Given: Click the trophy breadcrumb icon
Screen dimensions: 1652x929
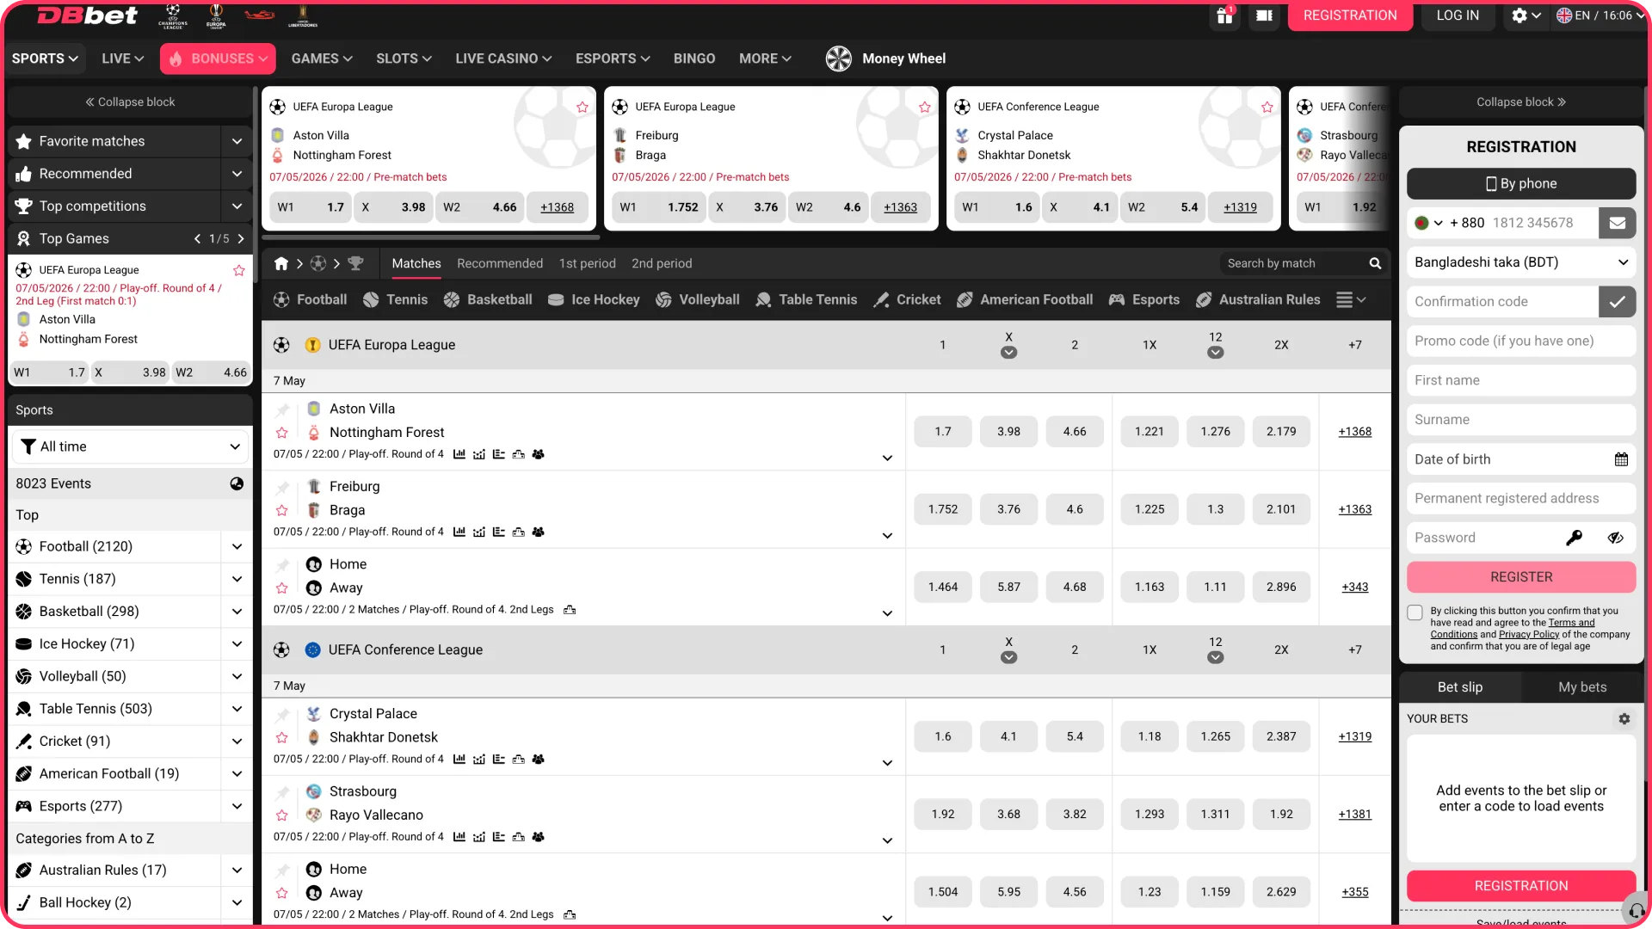Looking at the screenshot, I should click(355, 263).
